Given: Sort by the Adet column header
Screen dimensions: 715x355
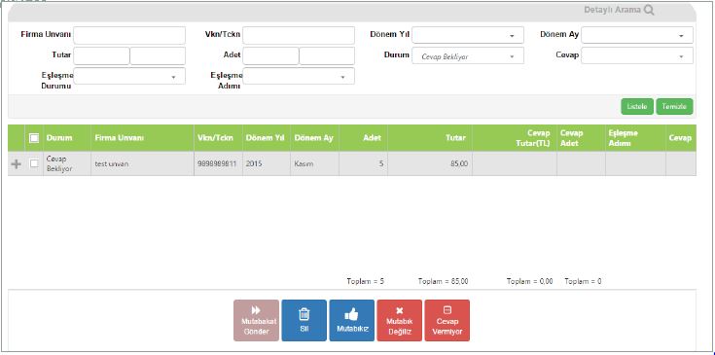Looking at the screenshot, I should [x=364, y=138].
